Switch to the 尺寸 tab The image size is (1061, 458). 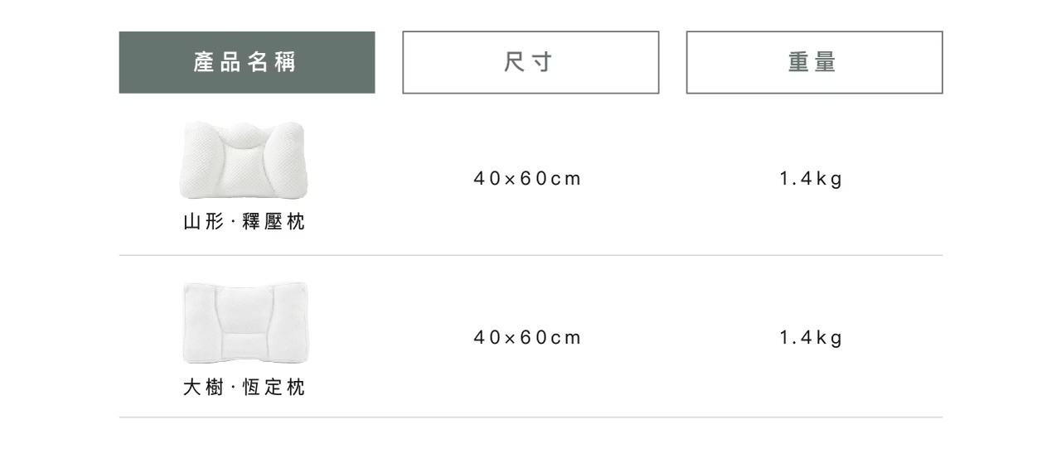[x=530, y=62]
